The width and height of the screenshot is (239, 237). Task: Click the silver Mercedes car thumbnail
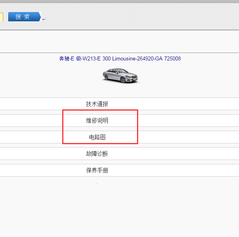pos(120,75)
